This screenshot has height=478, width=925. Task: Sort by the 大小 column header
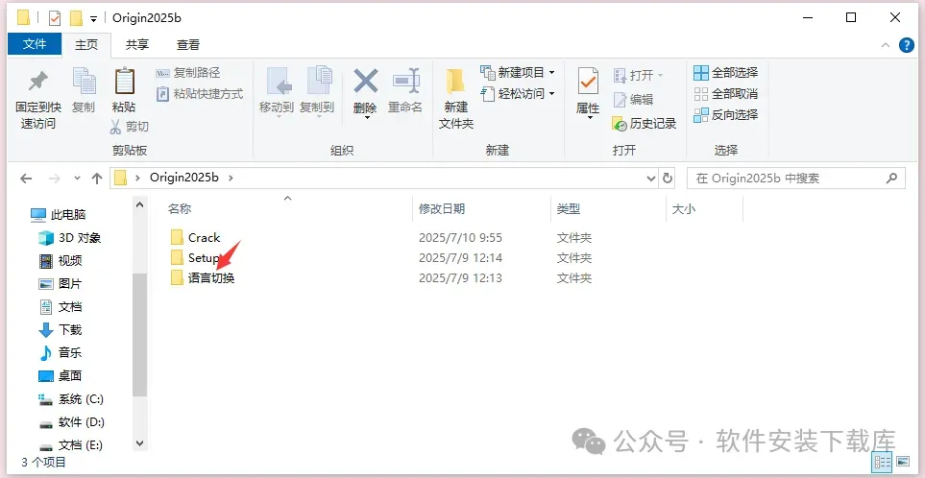click(x=684, y=208)
